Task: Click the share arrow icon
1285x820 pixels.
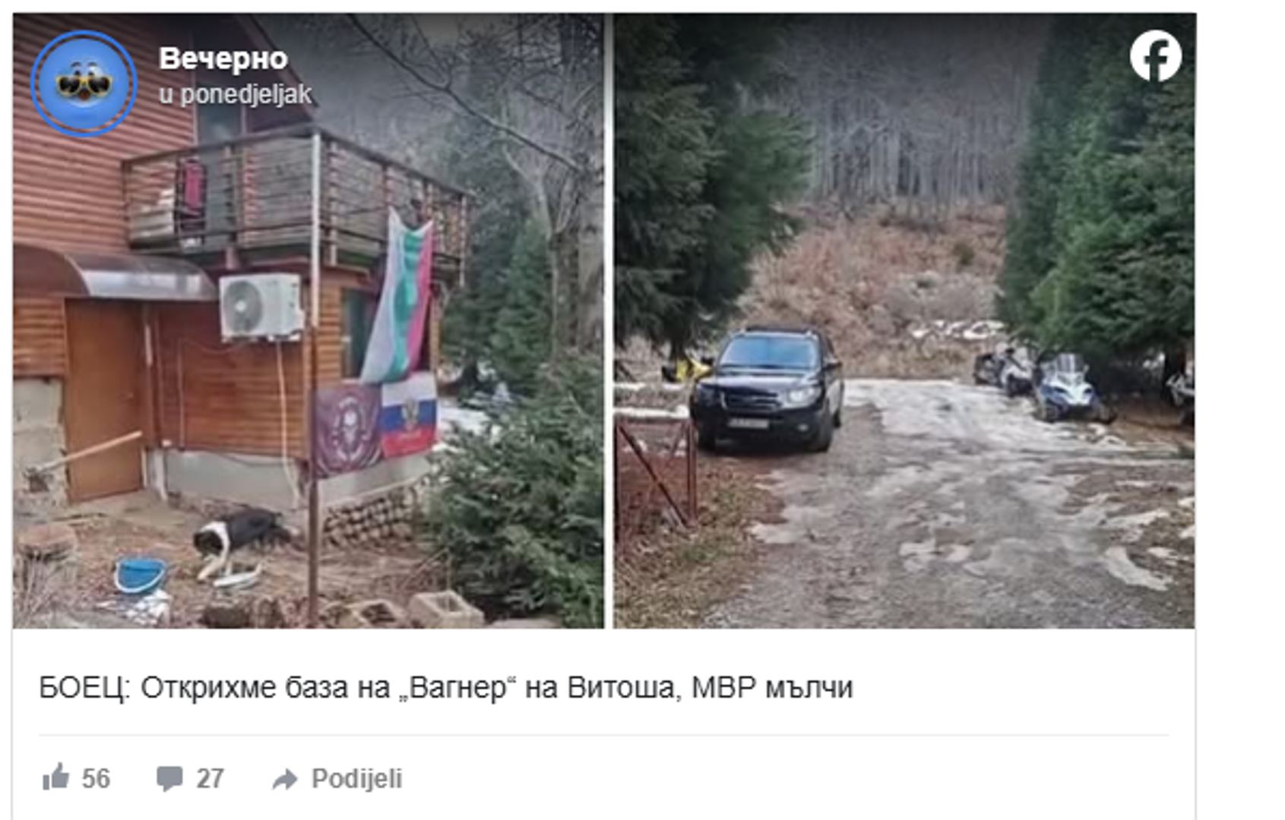Action: point(285,779)
